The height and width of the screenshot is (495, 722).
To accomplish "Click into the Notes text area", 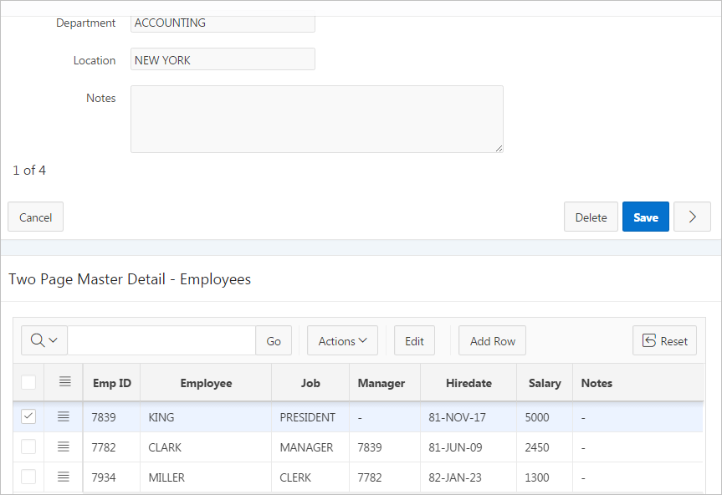I will click(x=316, y=119).
